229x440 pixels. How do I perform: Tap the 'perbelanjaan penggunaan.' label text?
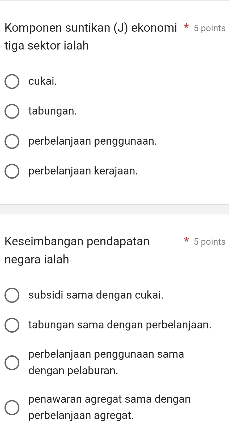93,141
